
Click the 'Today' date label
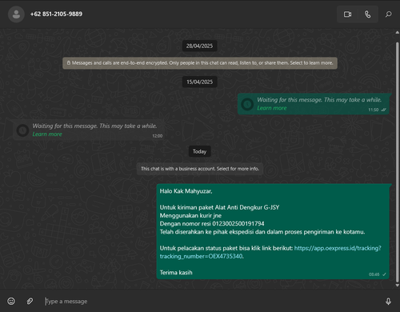tap(199, 151)
